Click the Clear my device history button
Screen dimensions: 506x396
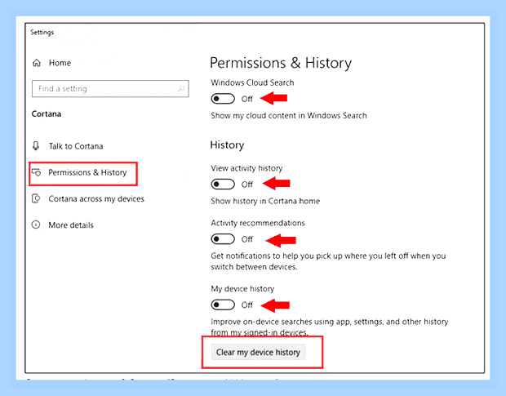tap(258, 352)
